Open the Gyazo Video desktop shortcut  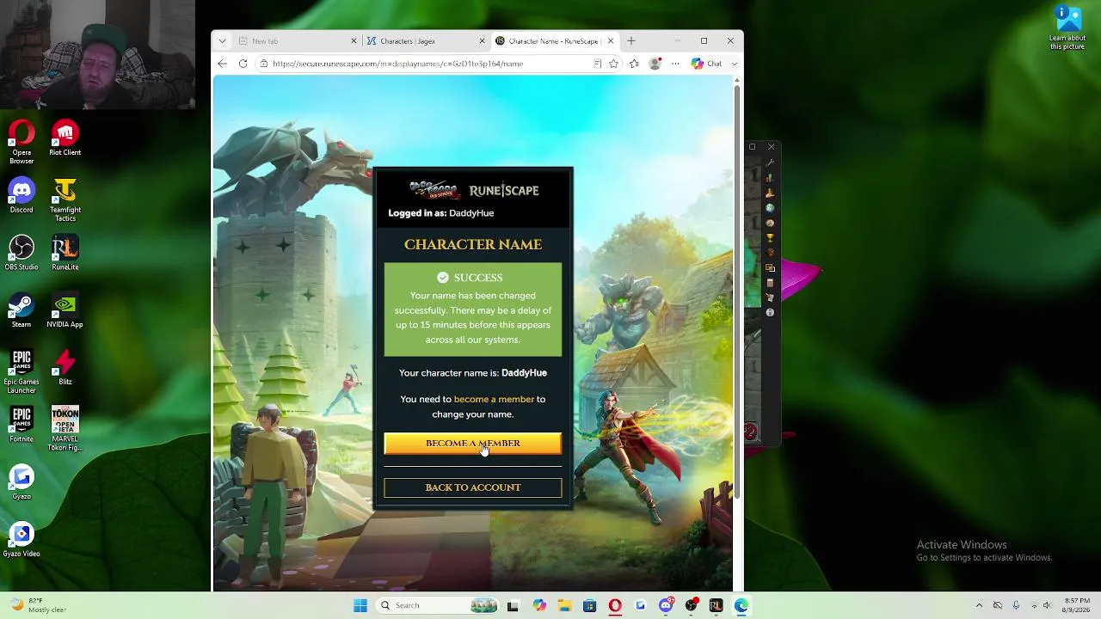pyautogui.click(x=22, y=541)
